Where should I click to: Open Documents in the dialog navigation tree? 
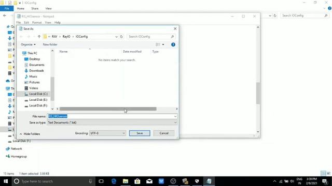37,65
